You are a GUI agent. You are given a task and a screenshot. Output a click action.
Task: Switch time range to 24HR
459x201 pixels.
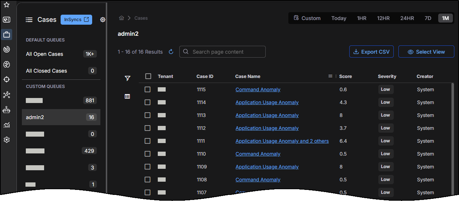[x=407, y=18]
